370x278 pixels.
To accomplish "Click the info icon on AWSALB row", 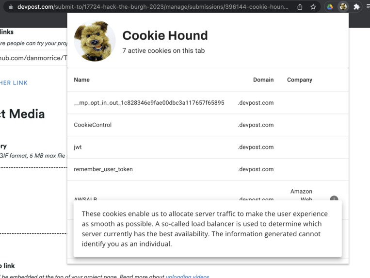I will click(x=334, y=198).
